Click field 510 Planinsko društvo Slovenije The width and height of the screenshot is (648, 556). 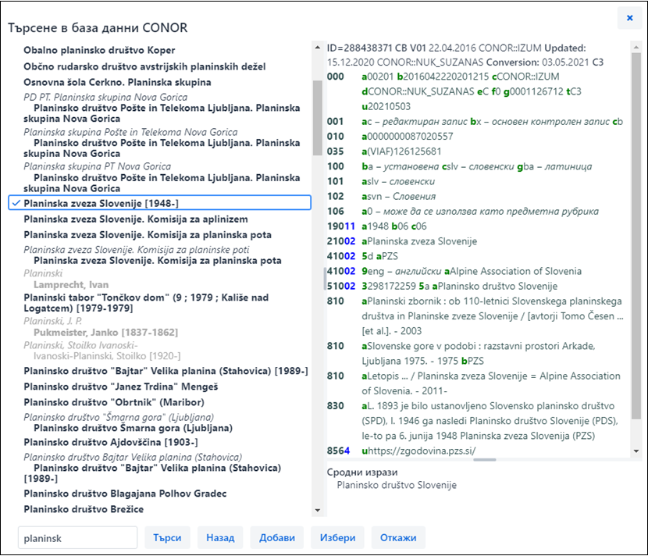coord(494,286)
